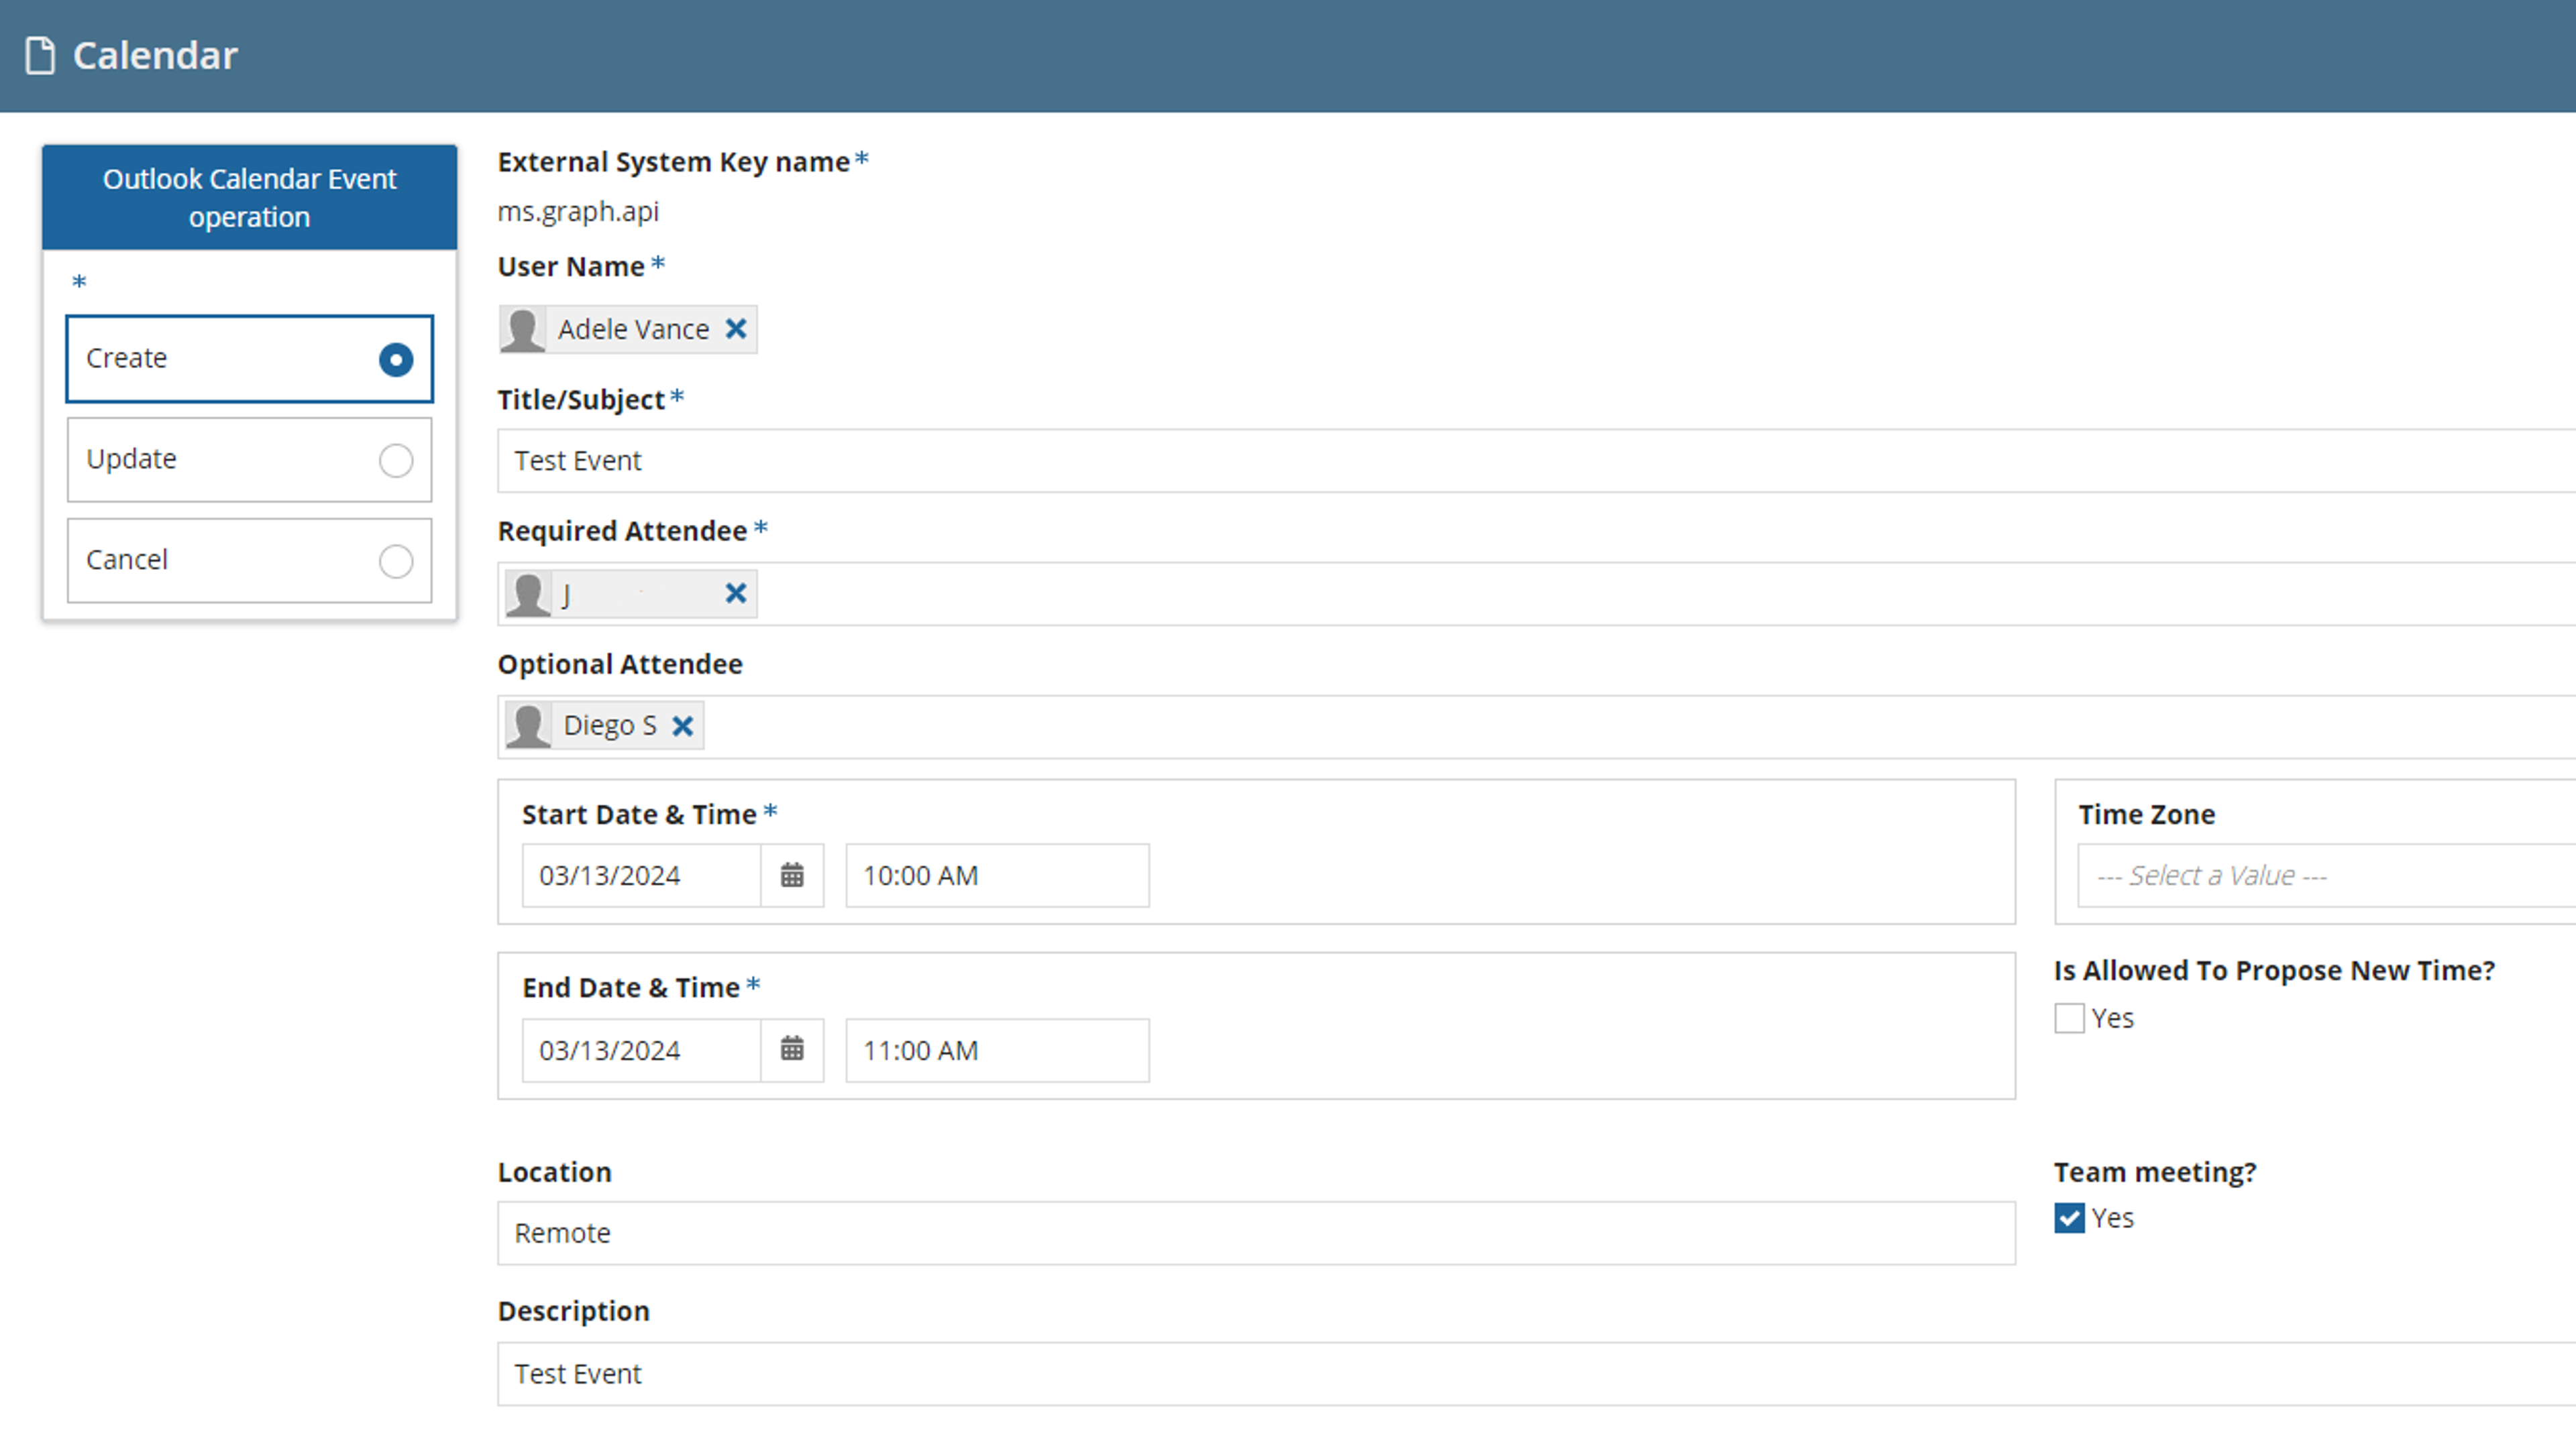Remove the required attendee J
Viewport: 2576px width, 1444px height.
click(x=736, y=593)
